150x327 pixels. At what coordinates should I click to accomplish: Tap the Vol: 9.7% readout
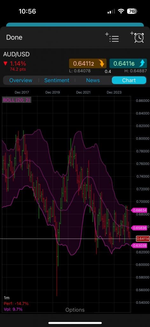[x=13, y=309]
